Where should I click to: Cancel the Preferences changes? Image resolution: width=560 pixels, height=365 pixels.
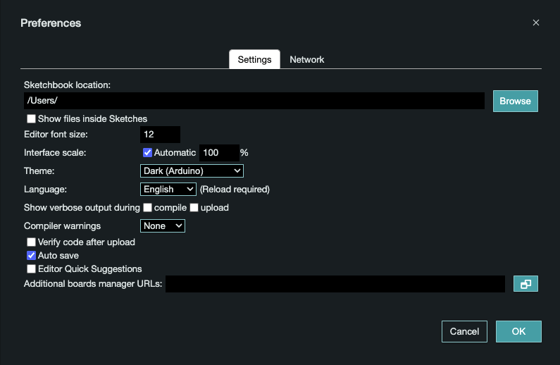pos(464,331)
